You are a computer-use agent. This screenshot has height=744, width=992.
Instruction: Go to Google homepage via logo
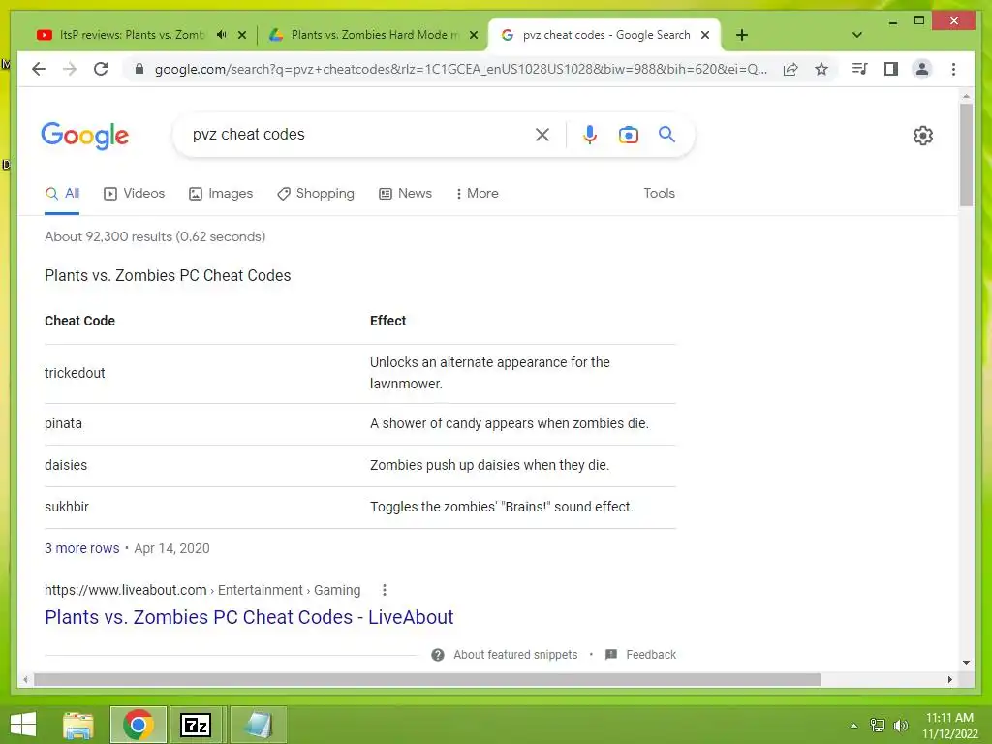point(85,136)
